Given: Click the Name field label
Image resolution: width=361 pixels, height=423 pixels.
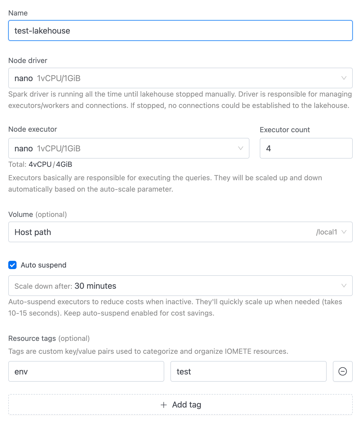Looking at the screenshot, I should [18, 13].
